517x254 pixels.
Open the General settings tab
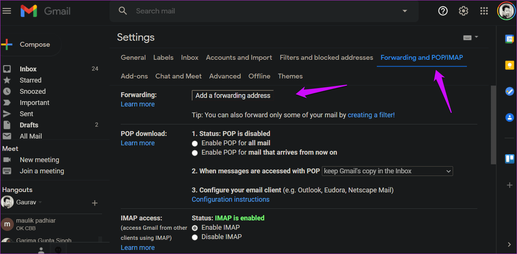(x=133, y=58)
